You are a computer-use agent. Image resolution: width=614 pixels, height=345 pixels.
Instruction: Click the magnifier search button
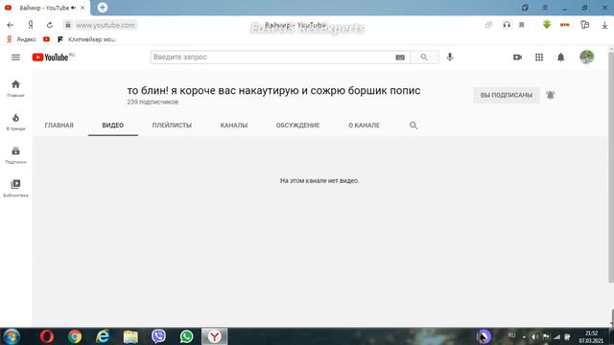[x=424, y=57]
